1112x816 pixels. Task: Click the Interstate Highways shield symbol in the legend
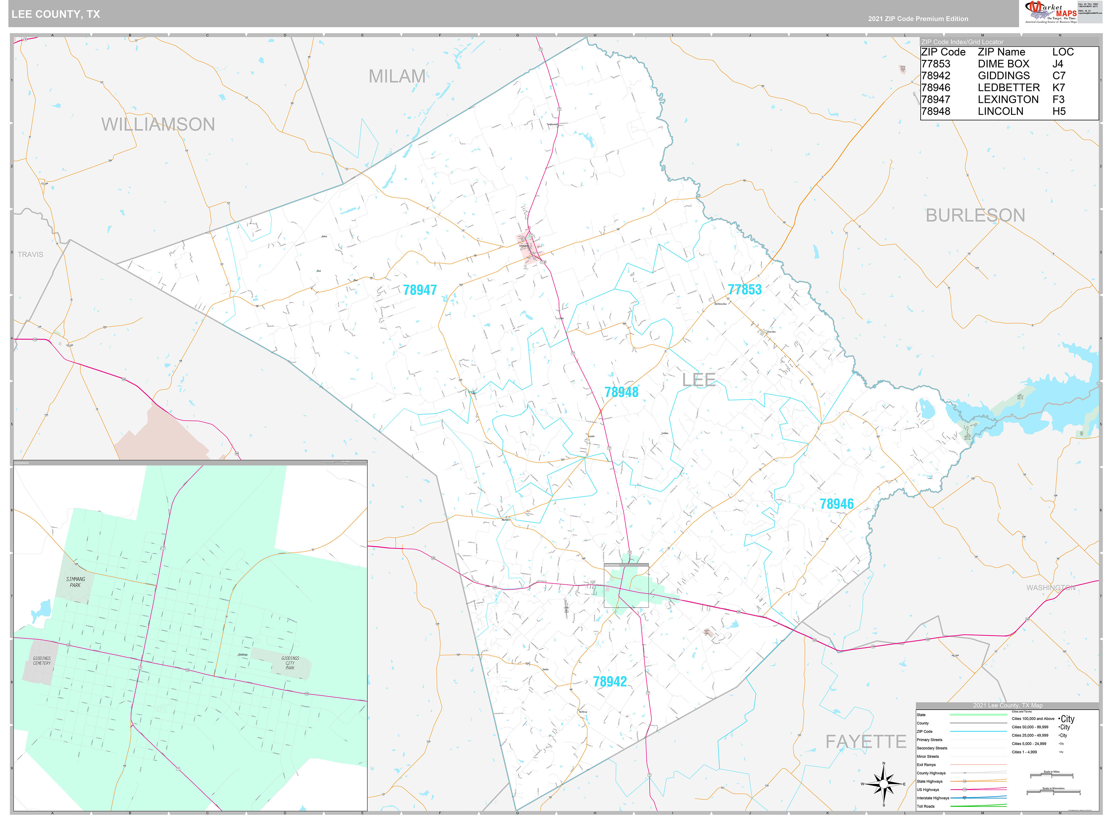965,798
